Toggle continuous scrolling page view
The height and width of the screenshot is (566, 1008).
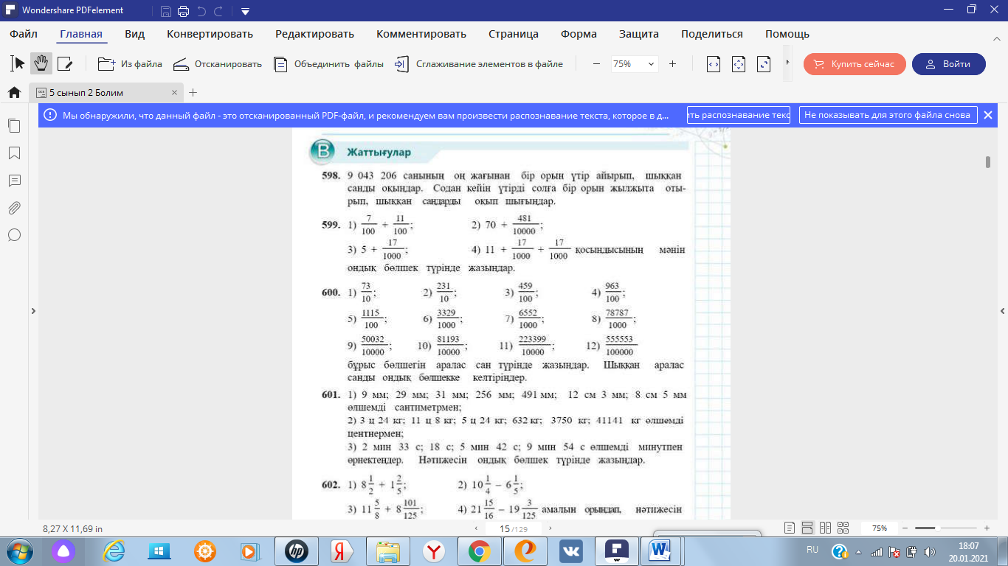coord(807,528)
